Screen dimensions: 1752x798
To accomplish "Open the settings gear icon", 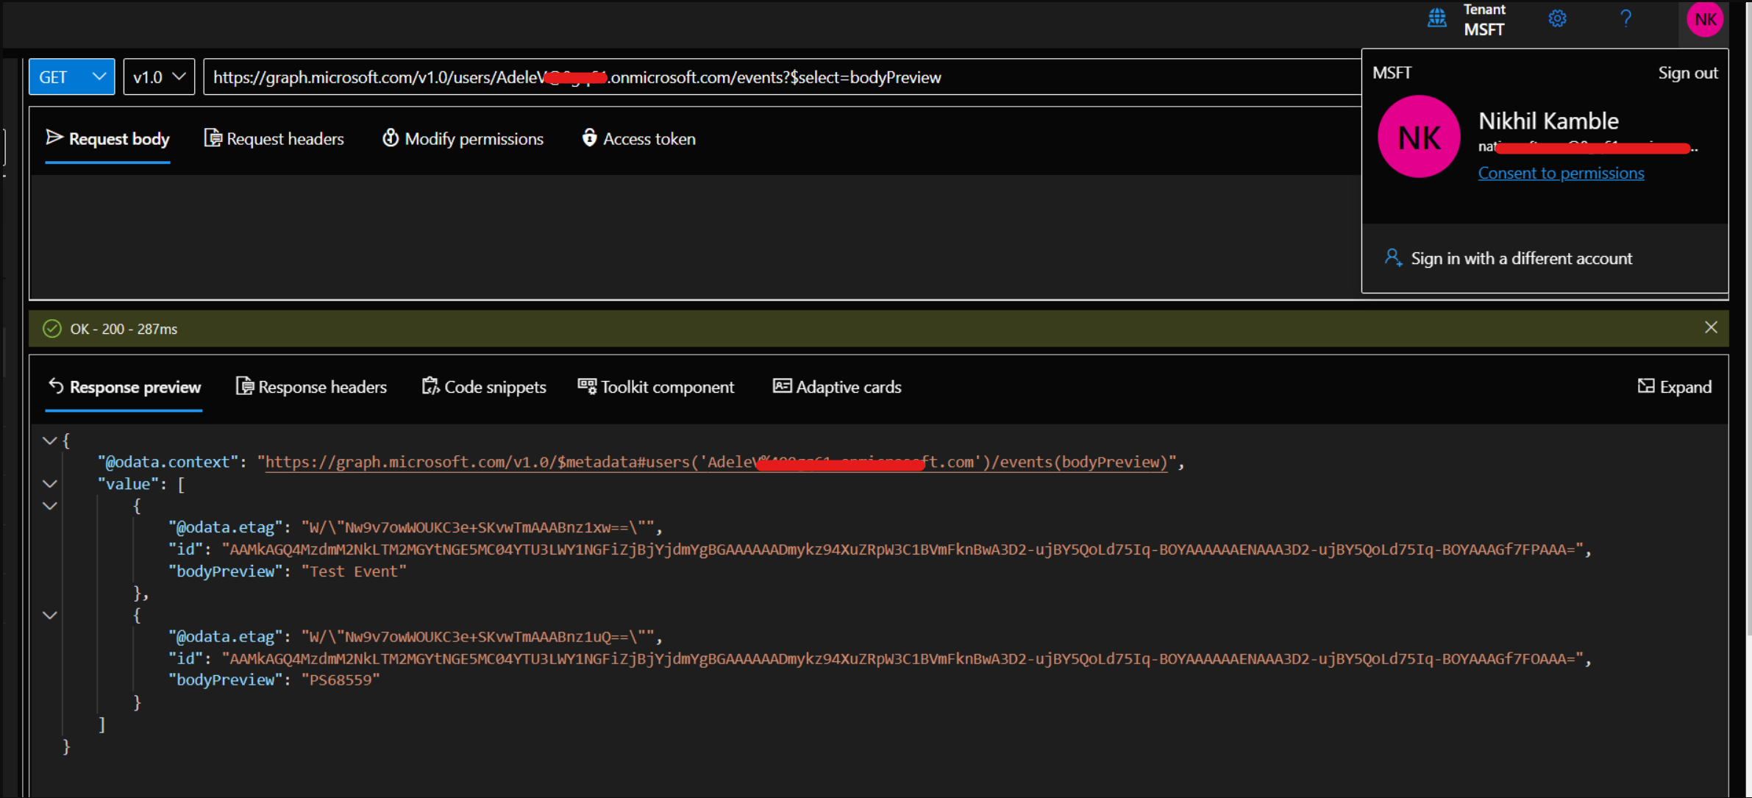I will [x=1557, y=18].
